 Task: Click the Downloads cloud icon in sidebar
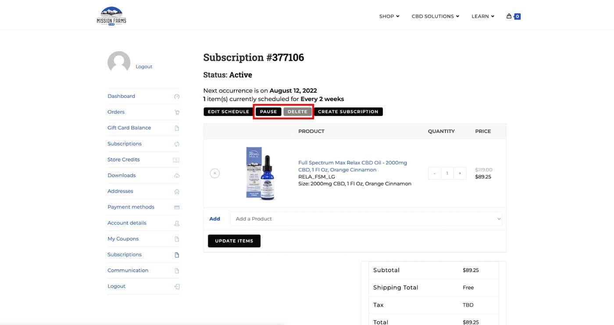pos(177,176)
